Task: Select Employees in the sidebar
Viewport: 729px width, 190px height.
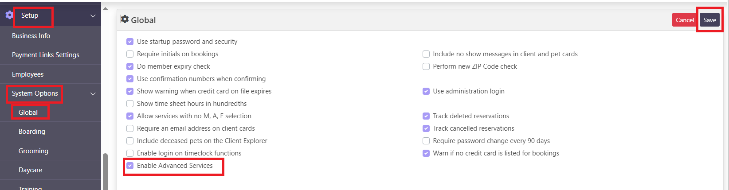Action: tap(28, 74)
